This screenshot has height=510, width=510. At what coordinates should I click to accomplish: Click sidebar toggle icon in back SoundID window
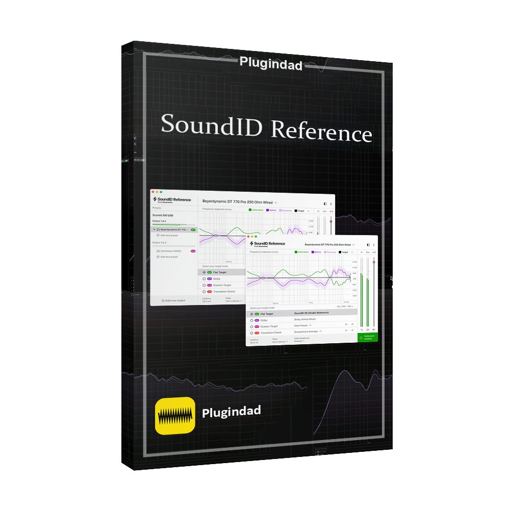tap(325, 204)
